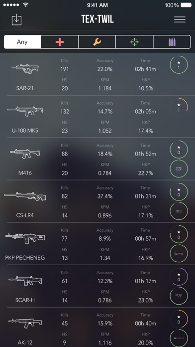
Task: Select the green crosshair recon filter
Action: [x=134, y=42]
